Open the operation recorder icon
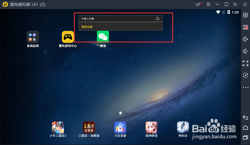 tap(245, 75)
